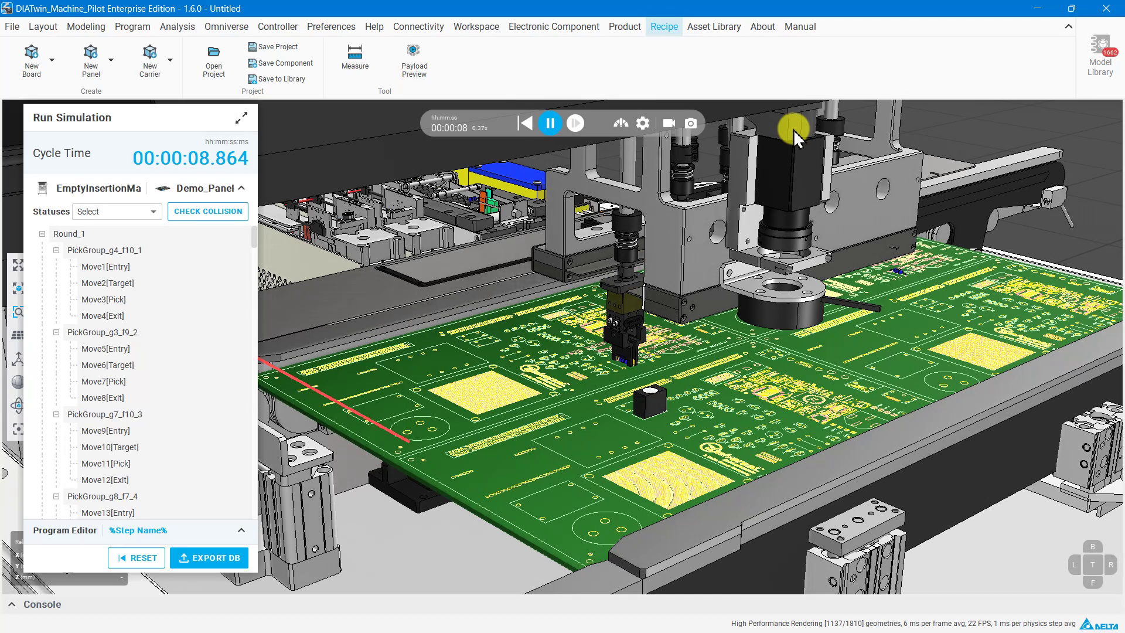Collapse the Program Editor section

pyautogui.click(x=241, y=530)
